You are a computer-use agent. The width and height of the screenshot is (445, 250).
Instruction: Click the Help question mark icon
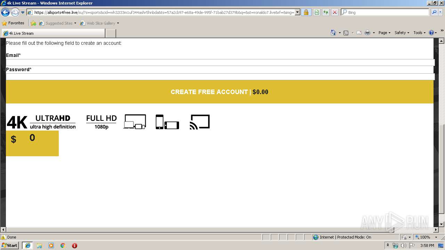tap(431, 33)
